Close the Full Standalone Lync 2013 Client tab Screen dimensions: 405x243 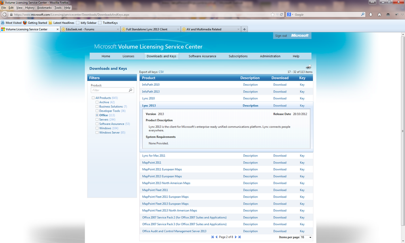tap(178, 29)
